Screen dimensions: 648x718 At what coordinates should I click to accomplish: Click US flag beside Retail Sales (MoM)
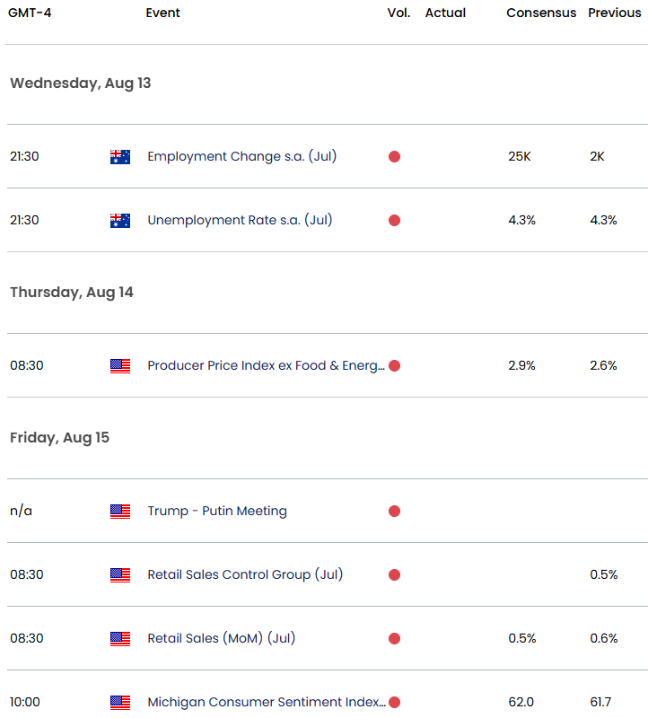120,638
